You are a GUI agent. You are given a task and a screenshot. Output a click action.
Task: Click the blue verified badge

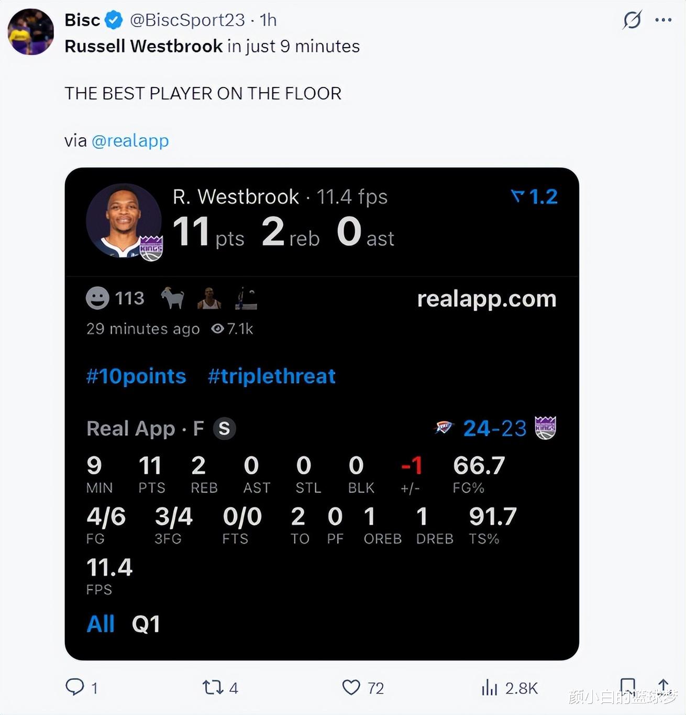click(114, 20)
